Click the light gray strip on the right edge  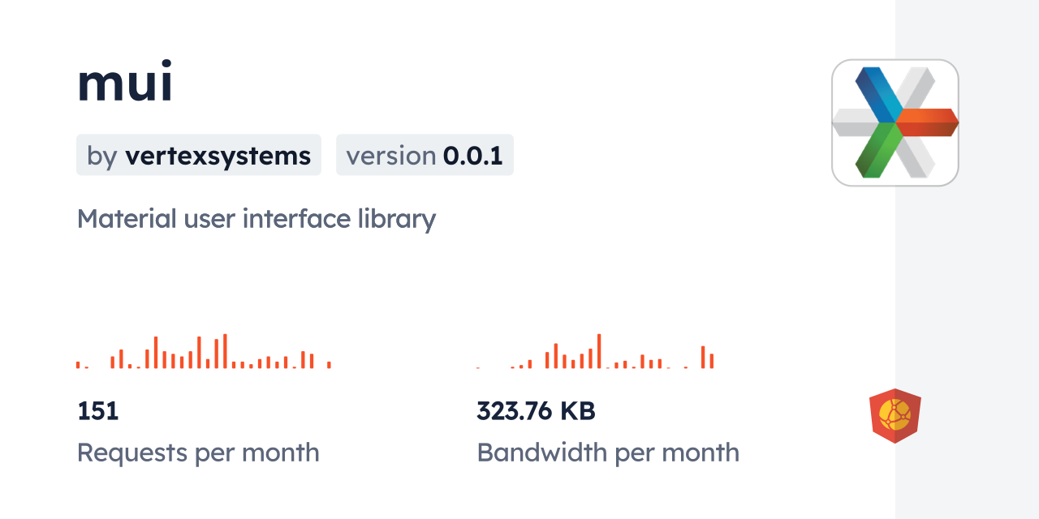(967, 259)
